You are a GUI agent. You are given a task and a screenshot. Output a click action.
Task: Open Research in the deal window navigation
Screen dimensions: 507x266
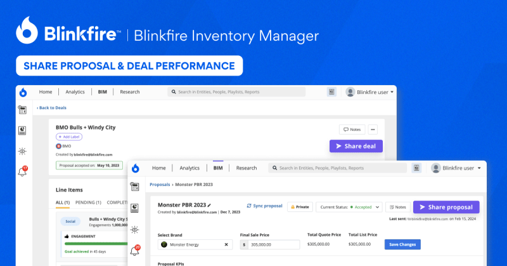130,92
